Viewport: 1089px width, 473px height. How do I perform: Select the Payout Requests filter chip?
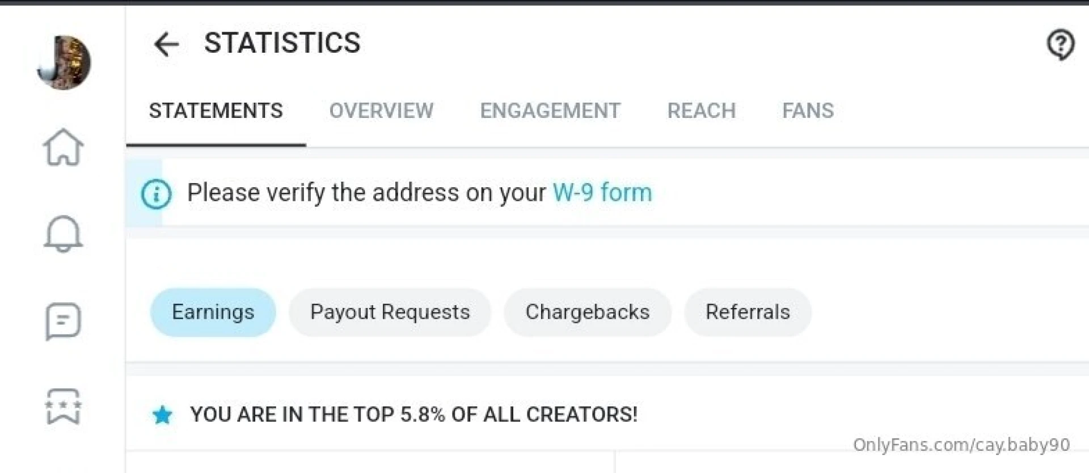point(390,312)
